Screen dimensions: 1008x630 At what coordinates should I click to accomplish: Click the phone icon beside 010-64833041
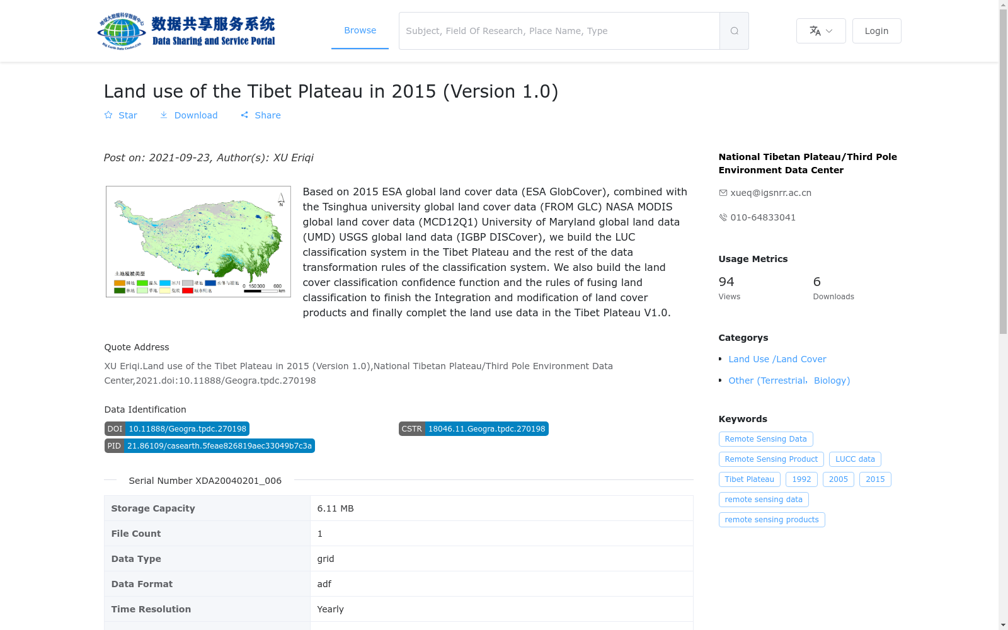(x=723, y=217)
